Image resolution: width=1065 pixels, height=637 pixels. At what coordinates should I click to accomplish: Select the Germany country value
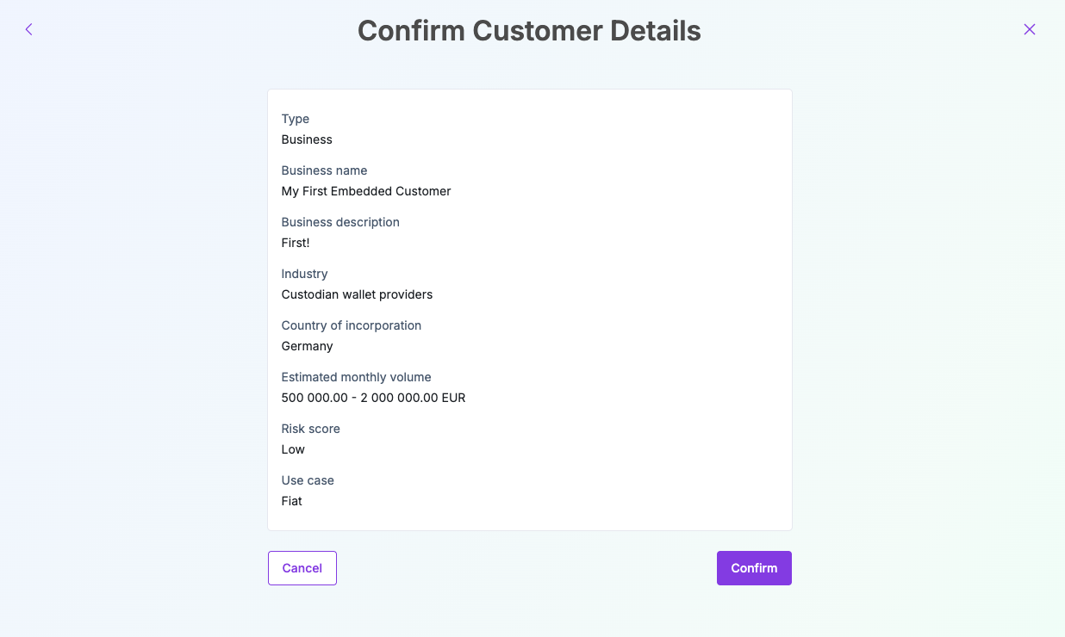click(x=307, y=346)
